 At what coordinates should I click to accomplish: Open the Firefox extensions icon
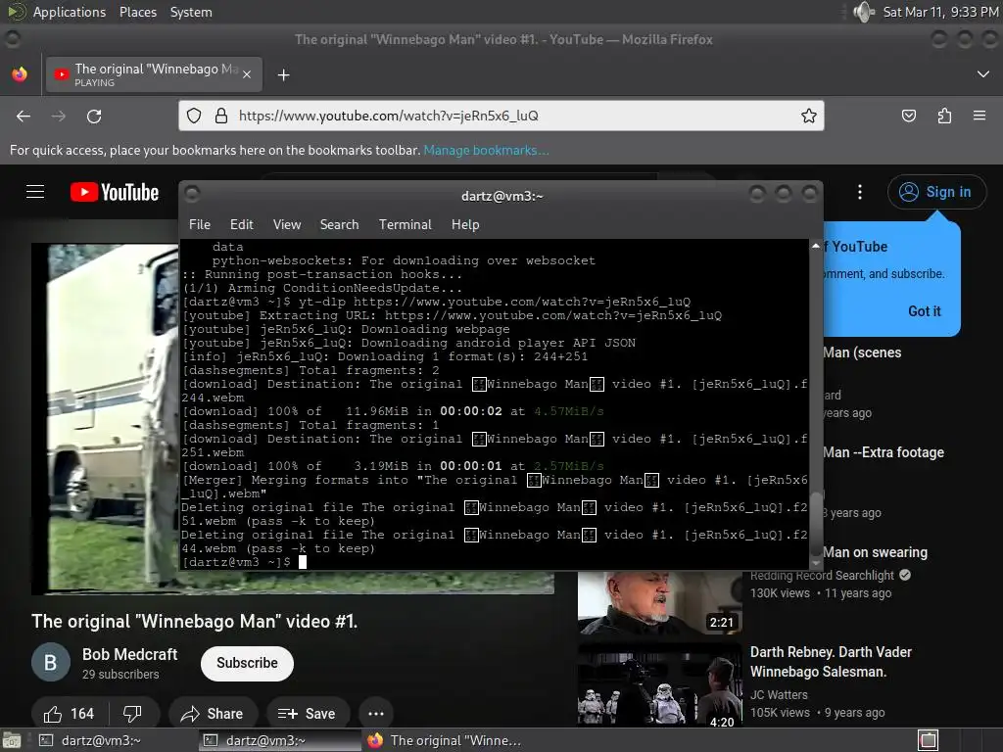[944, 116]
